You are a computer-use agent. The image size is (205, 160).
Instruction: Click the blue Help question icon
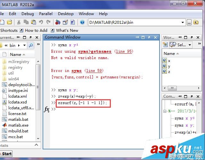click(x=82, y=22)
